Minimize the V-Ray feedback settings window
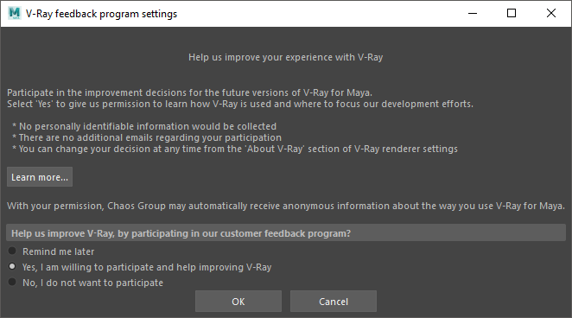 [473, 14]
